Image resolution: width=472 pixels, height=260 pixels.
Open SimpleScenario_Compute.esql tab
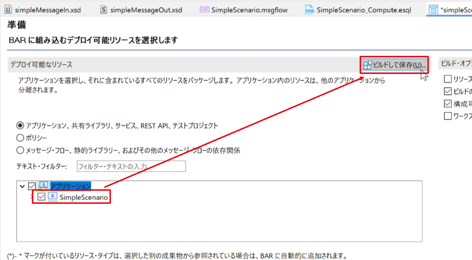359,10
